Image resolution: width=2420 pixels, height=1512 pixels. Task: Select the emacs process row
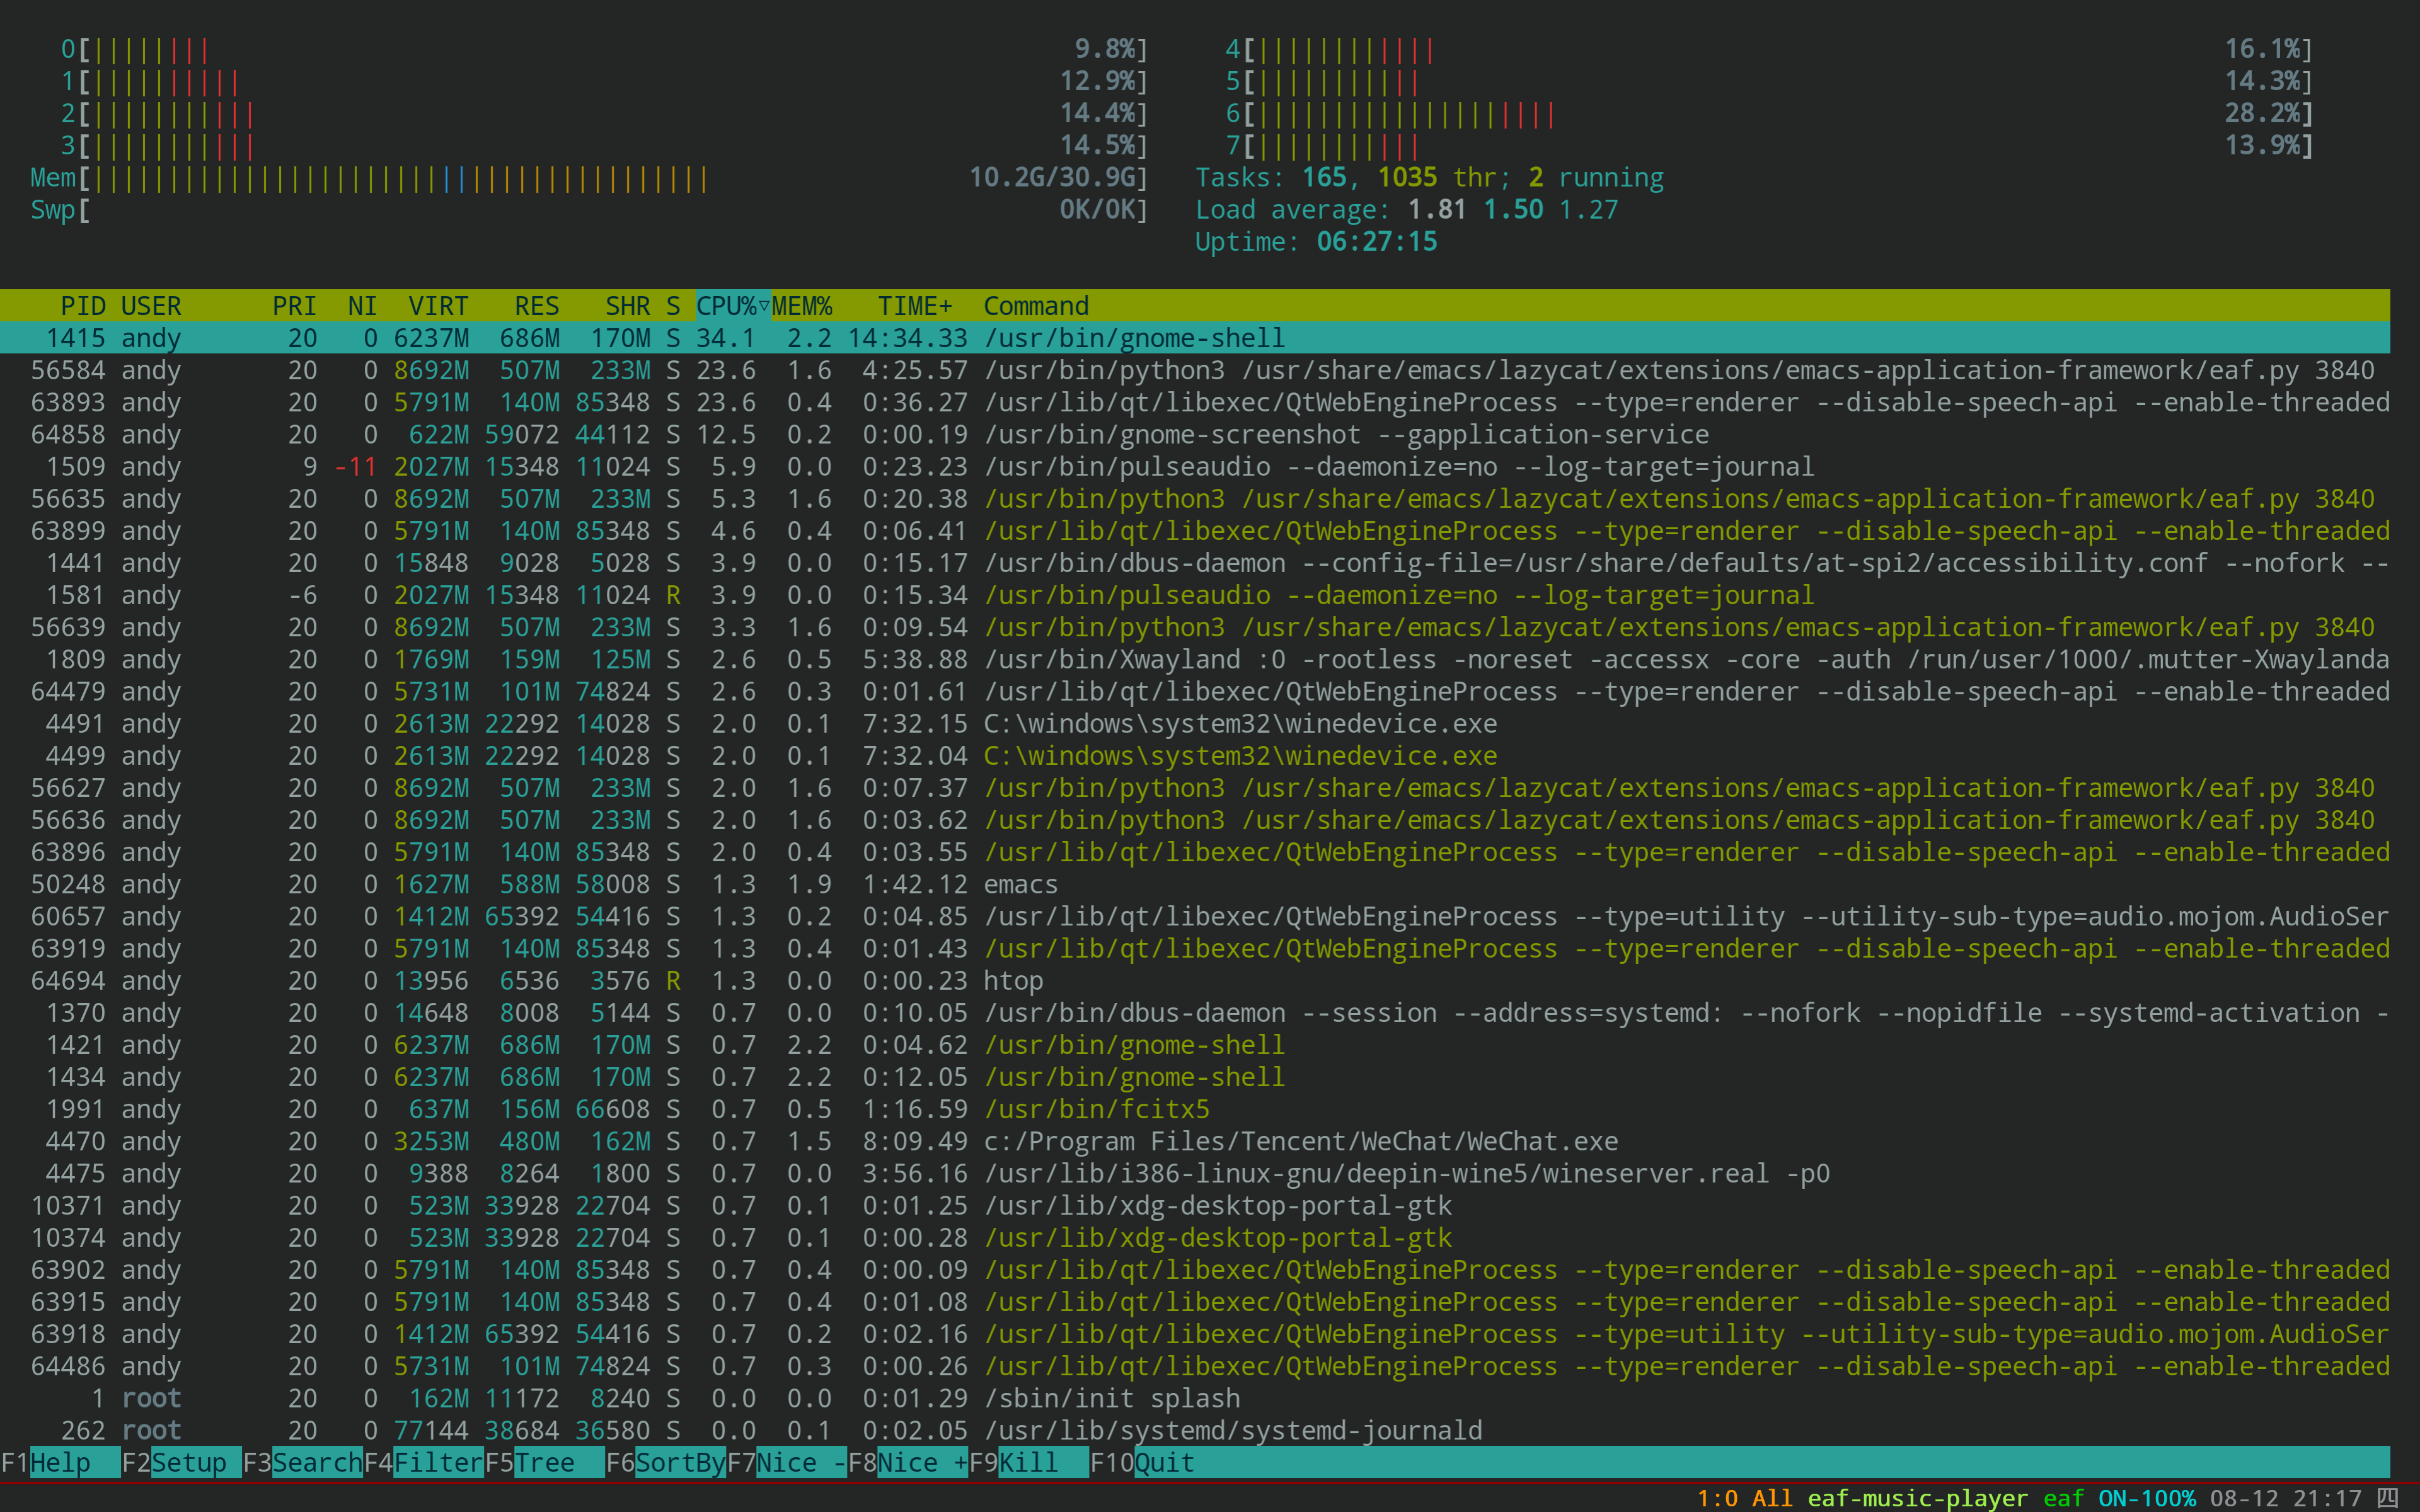[1020, 884]
